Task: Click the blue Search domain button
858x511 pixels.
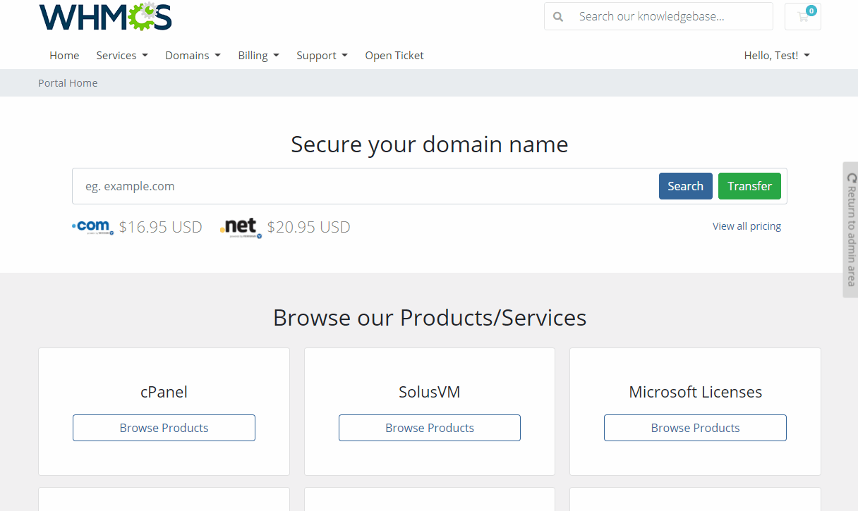Action: (686, 186)
